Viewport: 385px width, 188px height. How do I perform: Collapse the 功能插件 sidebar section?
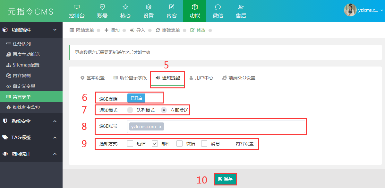(55, 30)
